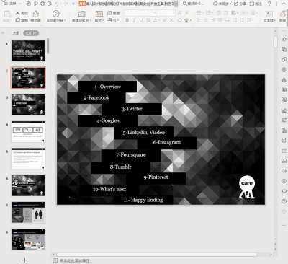
Task: Click the New Slide icon
Action: pyautogui.click(x=81, y=14)
